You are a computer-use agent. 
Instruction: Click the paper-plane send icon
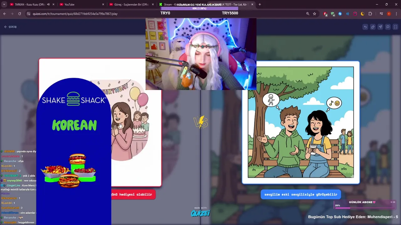coord(380,27)
